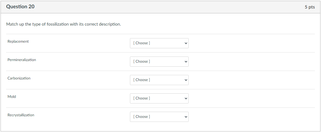The width and height of the screenshot is (321, 132).
Task: Open the Recrystallization answer dropdown
Action: tap(159, 117)
